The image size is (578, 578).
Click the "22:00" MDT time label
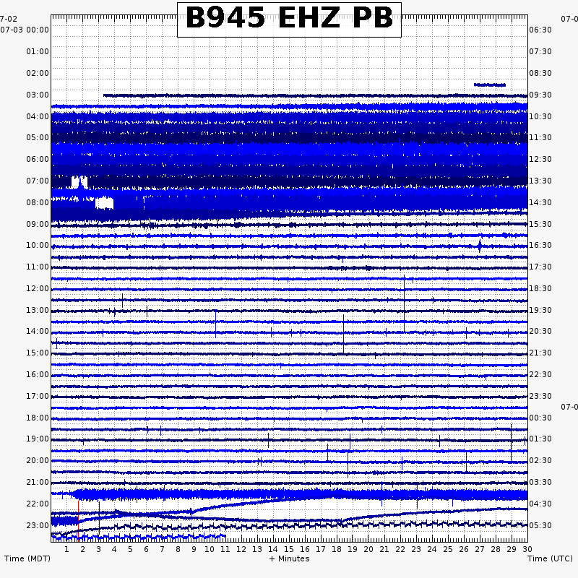(x=38, y=504)
